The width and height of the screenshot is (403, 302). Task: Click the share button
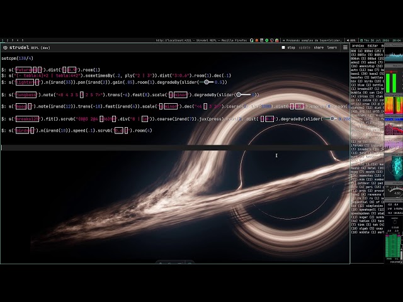click(x=319, y=48)
